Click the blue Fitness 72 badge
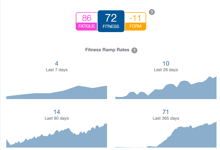Screen dimensions: 220x150 111,21
